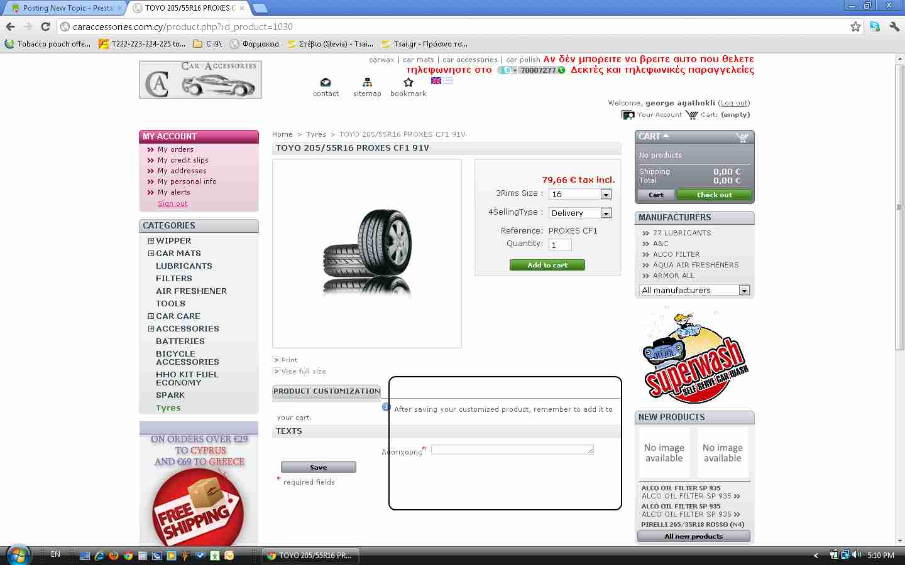Open the Φαρμακεια bookmark
Image resolution: width=905 pixels, height=565 pixels.
point(255,44)
